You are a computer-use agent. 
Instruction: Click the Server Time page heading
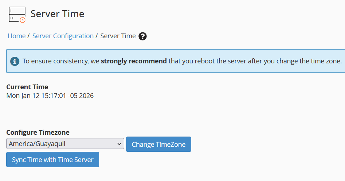(57, 14)
